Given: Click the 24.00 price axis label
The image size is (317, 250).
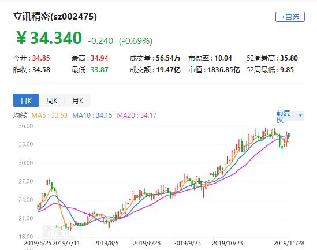Looking at the screenshot, I should pyautogui.click(x=25, y=200).
